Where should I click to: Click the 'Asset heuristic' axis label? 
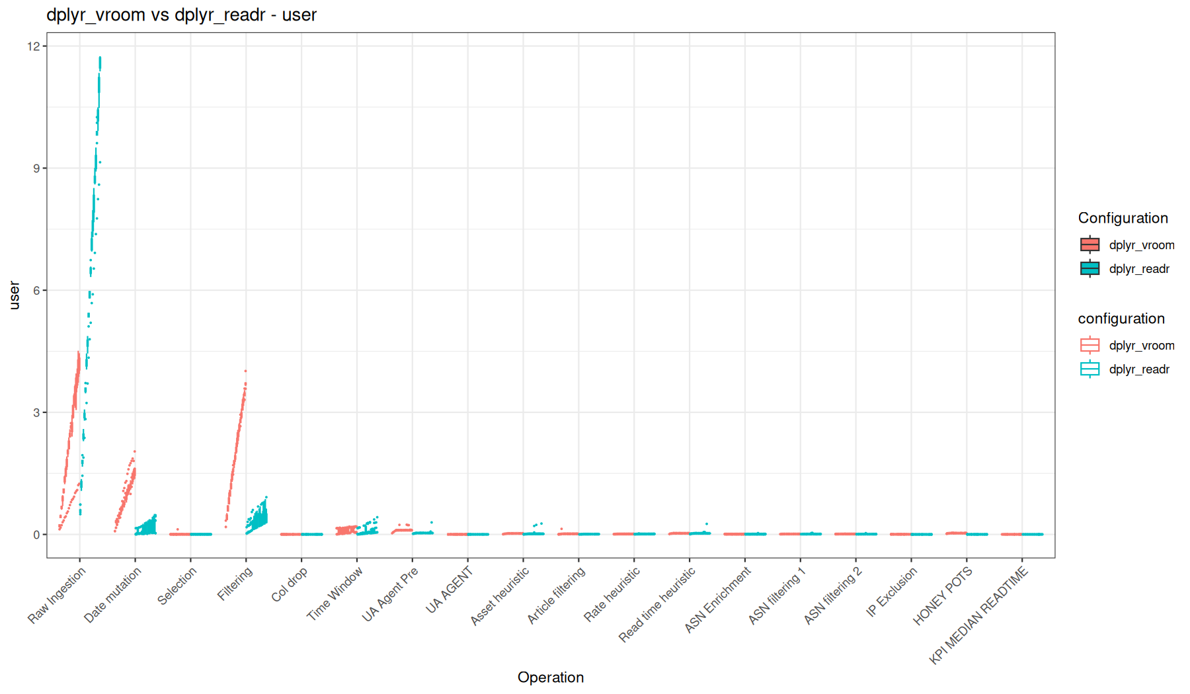click(500, 596)
